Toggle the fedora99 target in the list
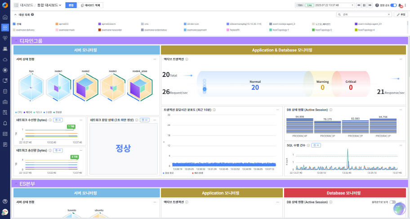This screenshot has height=219, width=410. (x=233, y=30)
